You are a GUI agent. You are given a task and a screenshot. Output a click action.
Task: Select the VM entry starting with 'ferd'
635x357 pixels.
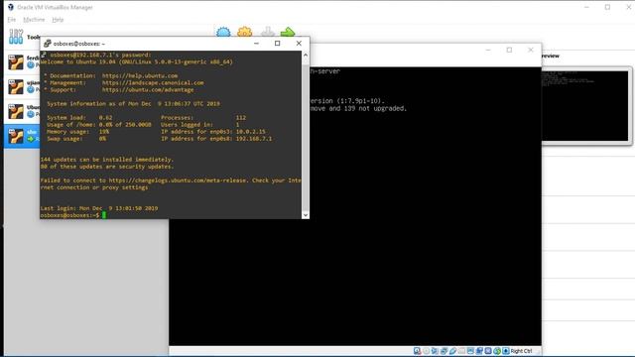tap(22, 61)
